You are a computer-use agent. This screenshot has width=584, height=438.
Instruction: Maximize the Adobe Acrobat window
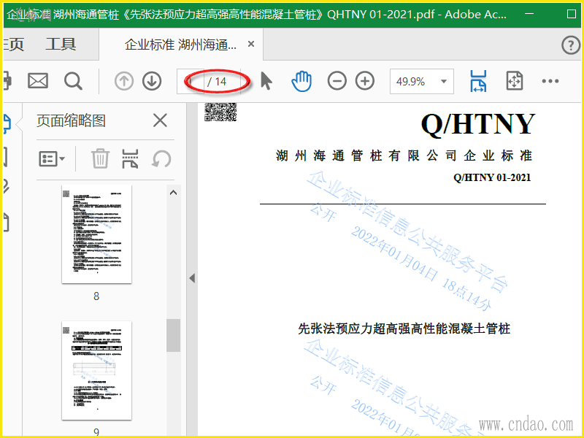(x=571, y=14)
